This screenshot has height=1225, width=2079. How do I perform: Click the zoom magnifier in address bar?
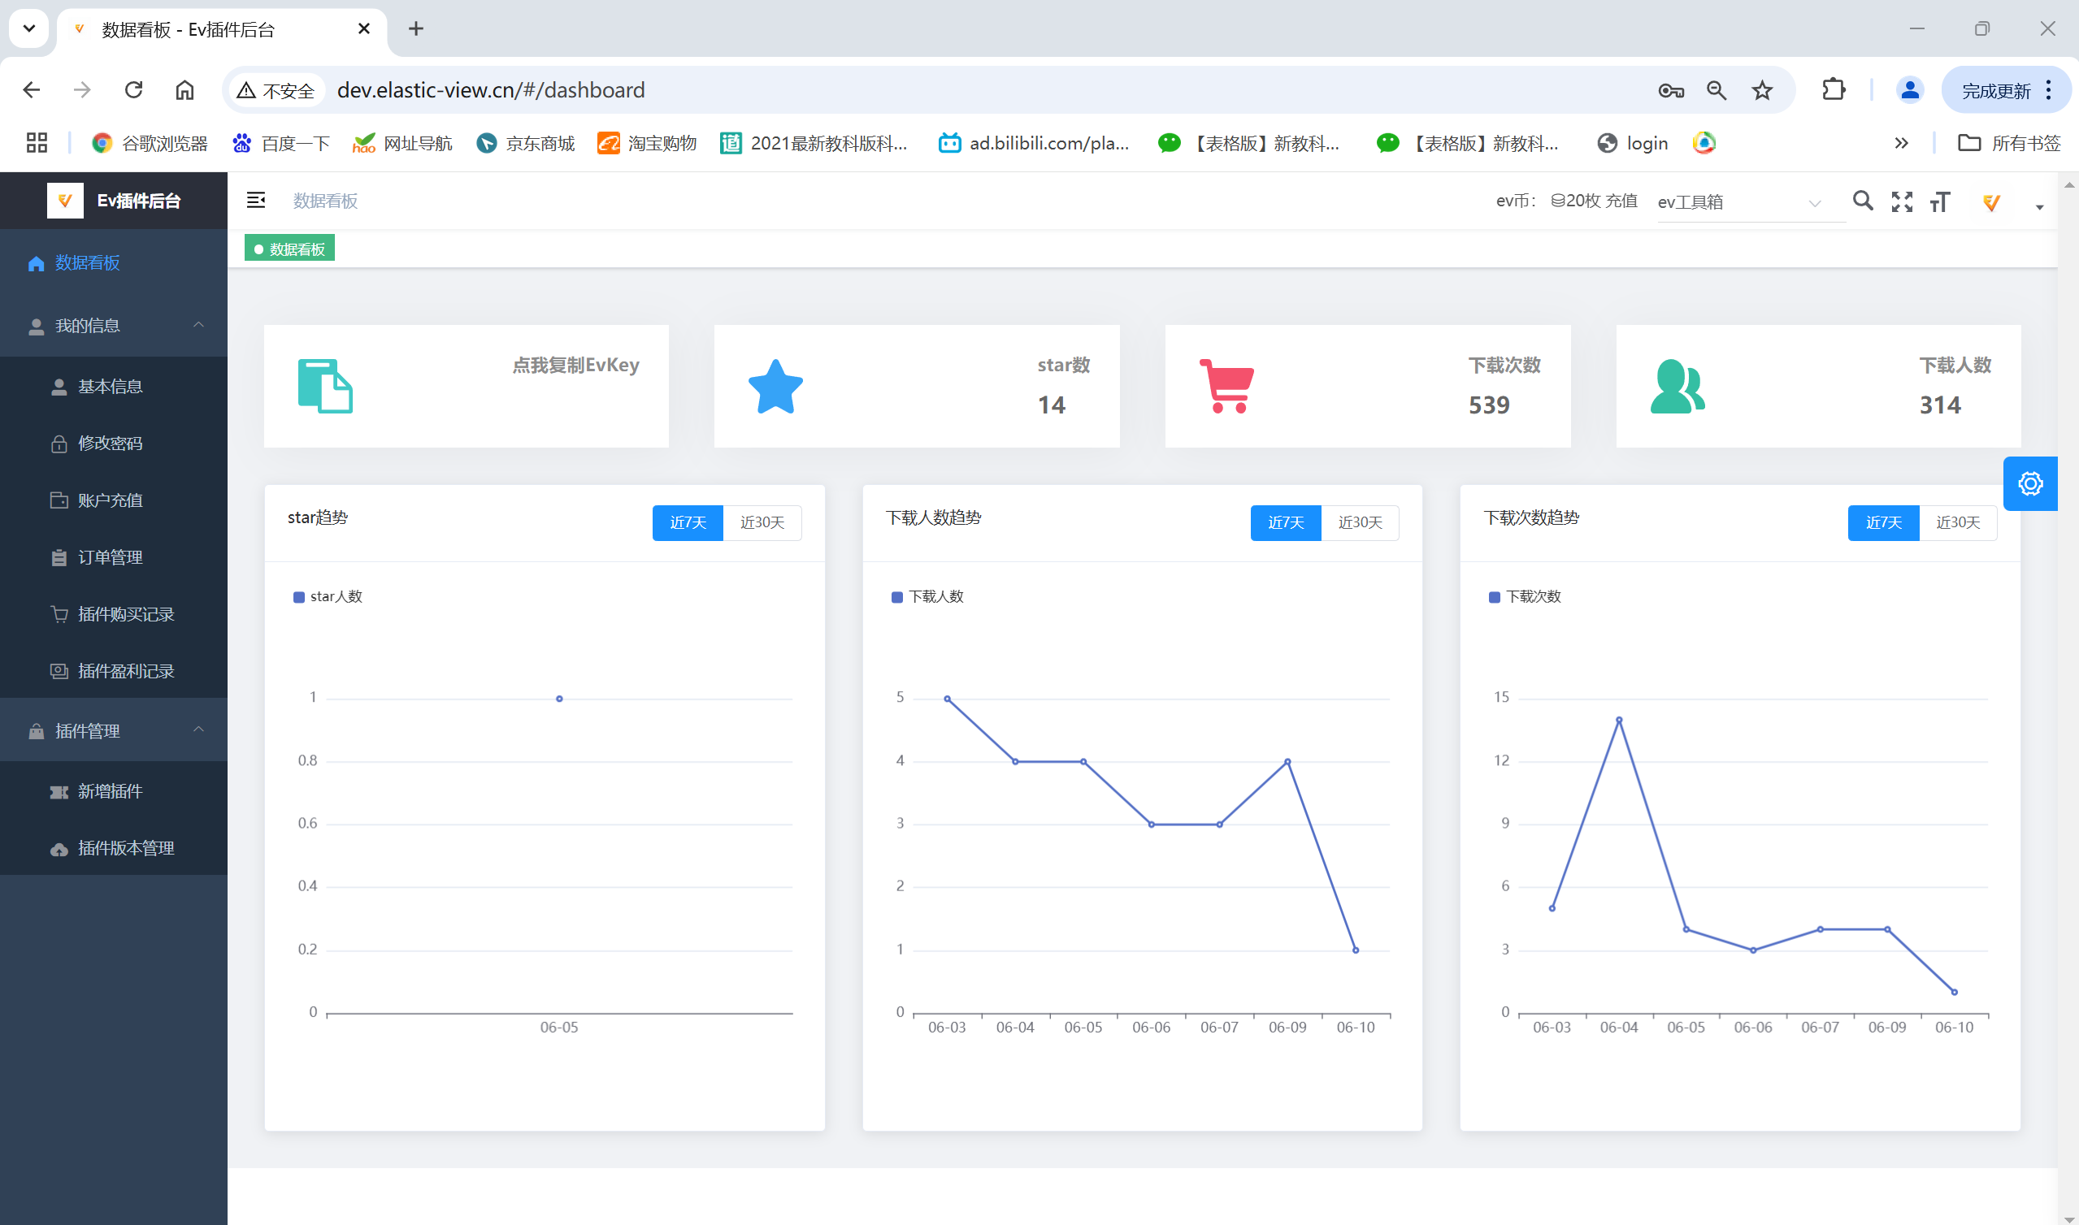1717,90
